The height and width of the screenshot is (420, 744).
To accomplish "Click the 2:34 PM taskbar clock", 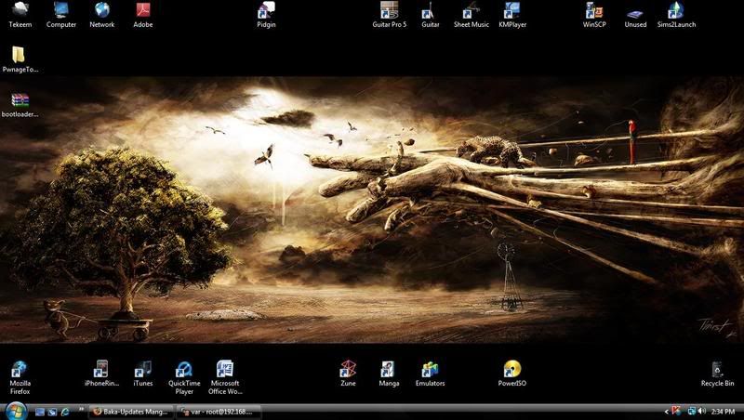I will pos(723,412).
